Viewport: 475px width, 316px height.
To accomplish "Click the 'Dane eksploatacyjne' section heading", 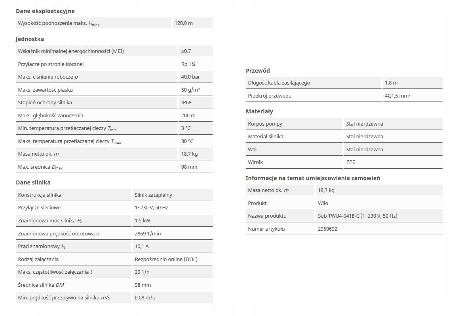I will (x=45, y=11).
